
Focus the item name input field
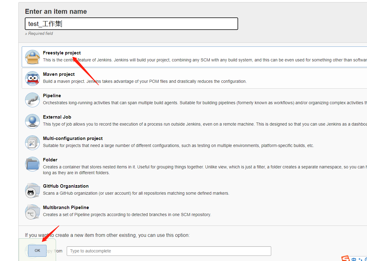pos(131,24)
